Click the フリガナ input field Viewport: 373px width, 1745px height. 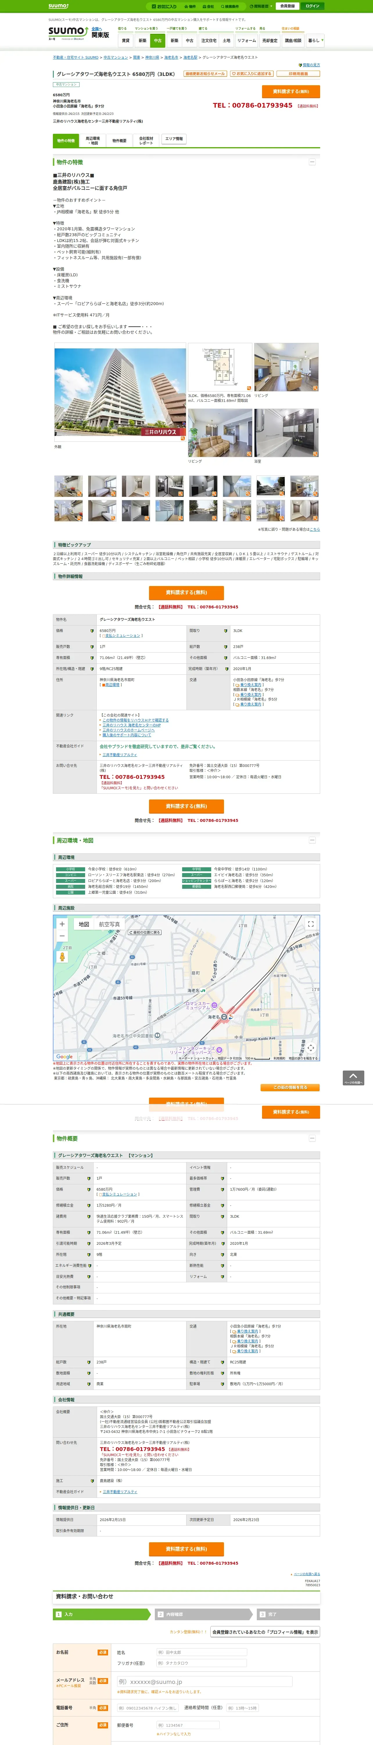(202, 1663)
